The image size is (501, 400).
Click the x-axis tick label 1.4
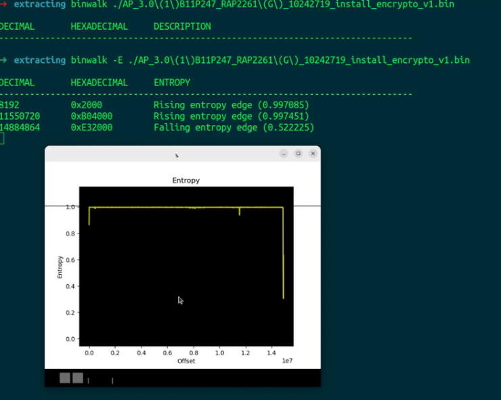(x=271, y=353)
